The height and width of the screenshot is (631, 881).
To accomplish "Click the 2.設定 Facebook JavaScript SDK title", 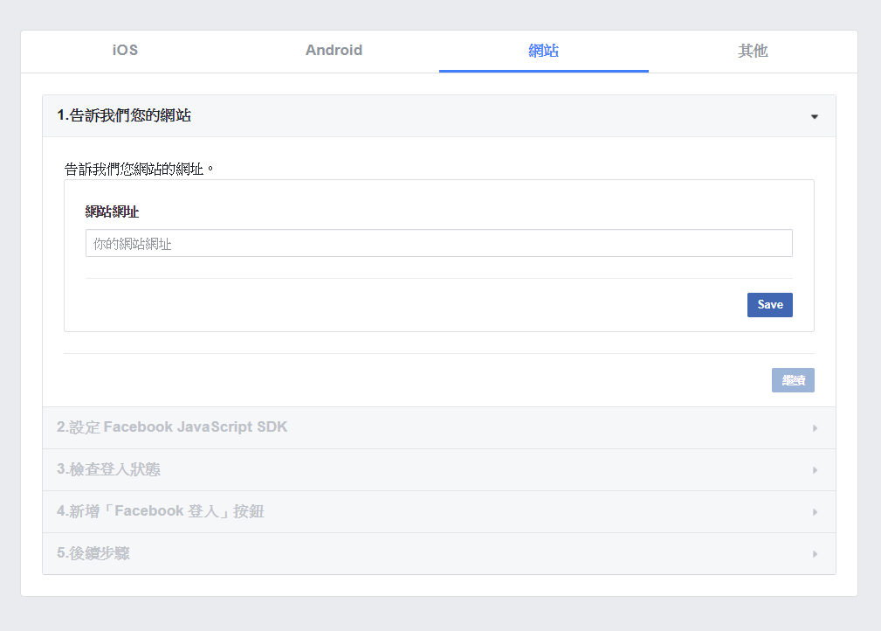I will [x=172, y=427].
